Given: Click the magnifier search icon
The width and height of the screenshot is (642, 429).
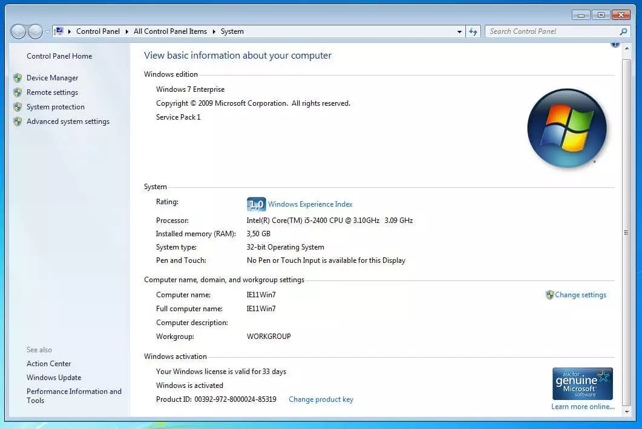Looking at the screenshot, I should (x=624, y=31).
